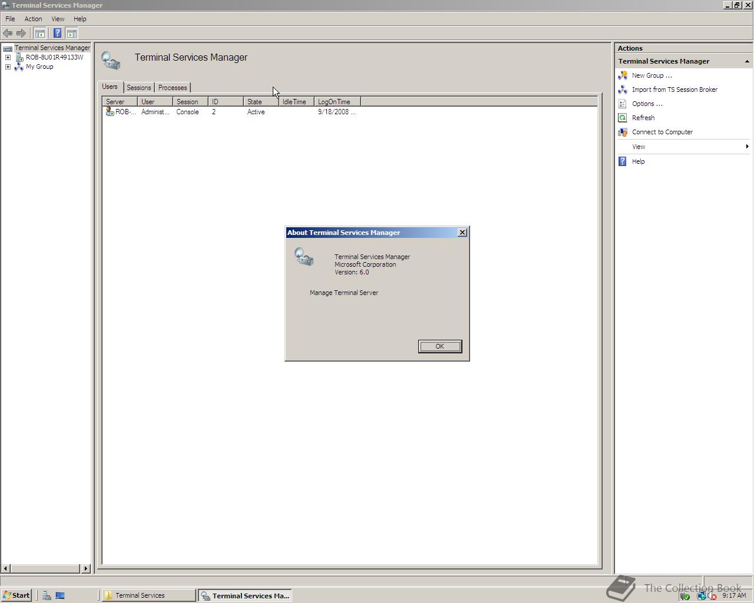Click right arrow of tree pane scrollbar

coord(85,568)
